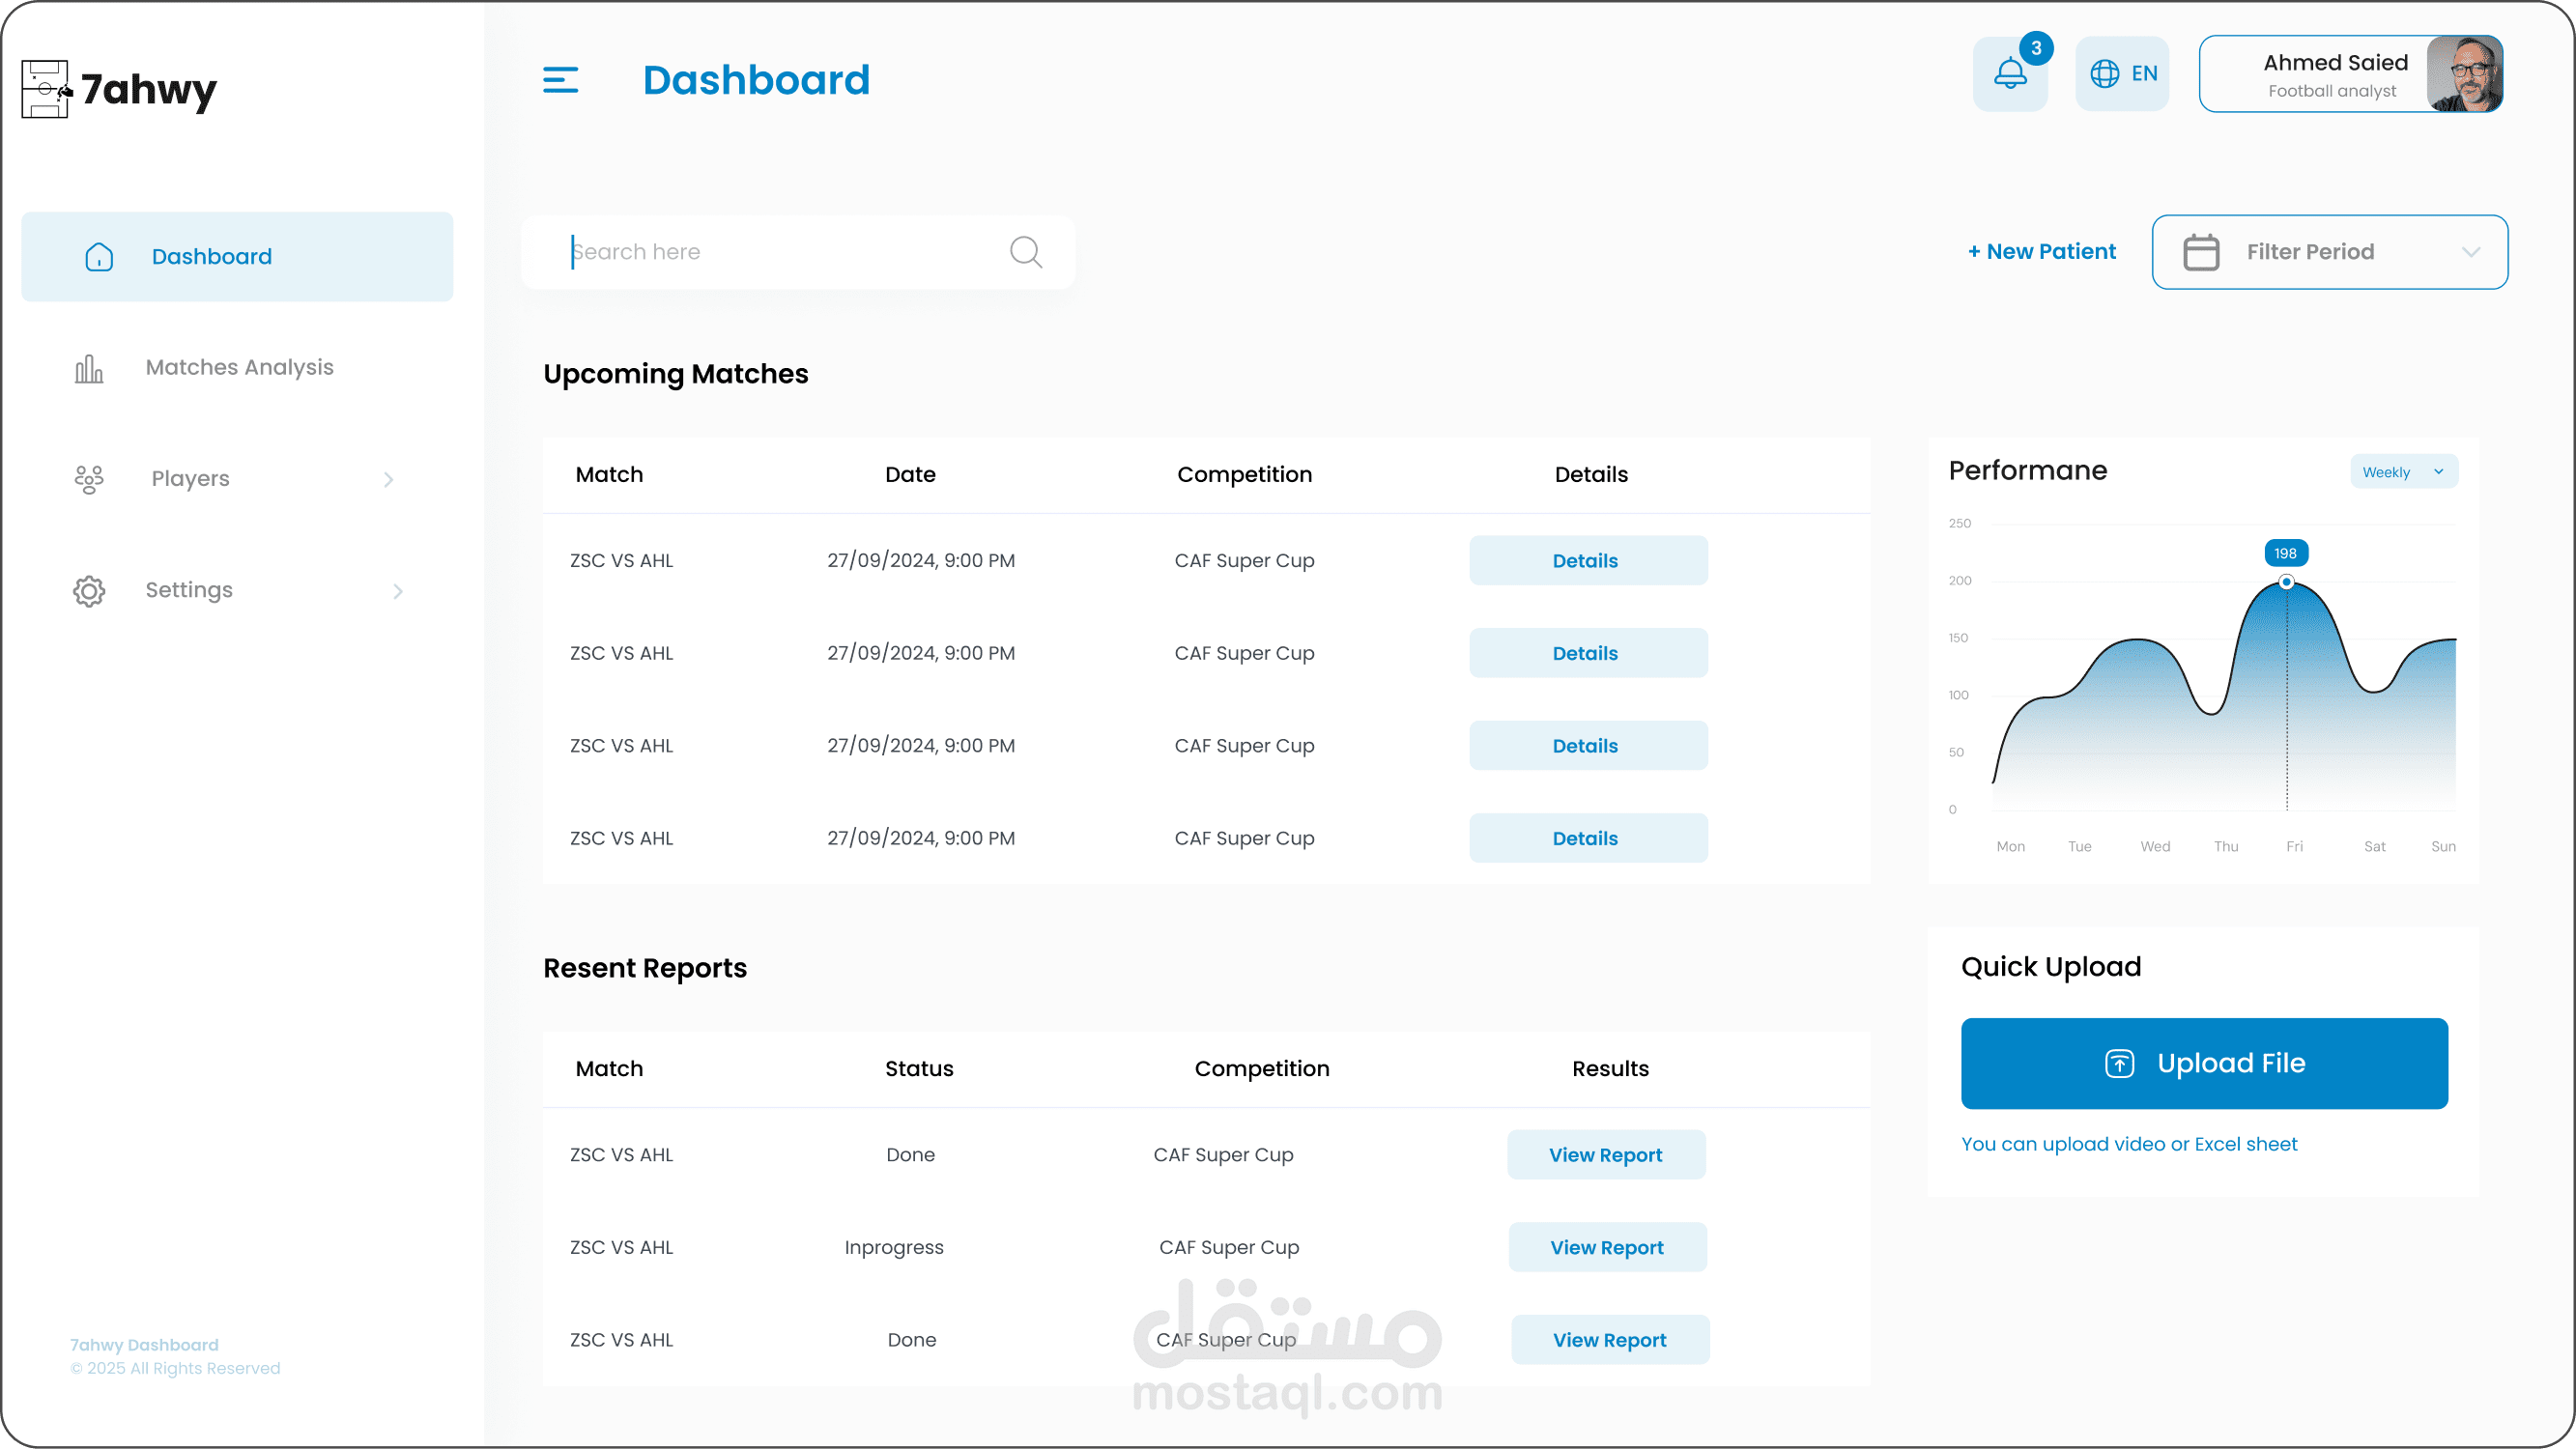Image resolution: width=2576 pixels, height=1449 pixels.
Task: Open Matches Analysis in the sidebar
Action: click(x=239, y=368)
